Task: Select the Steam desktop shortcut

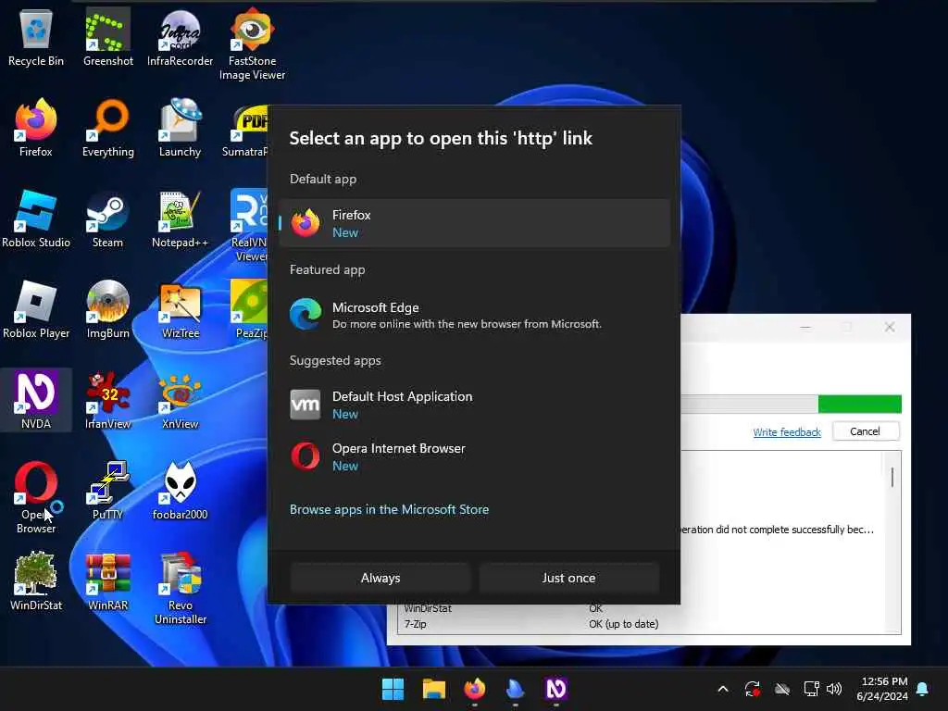Action: [x=107, y=218]
